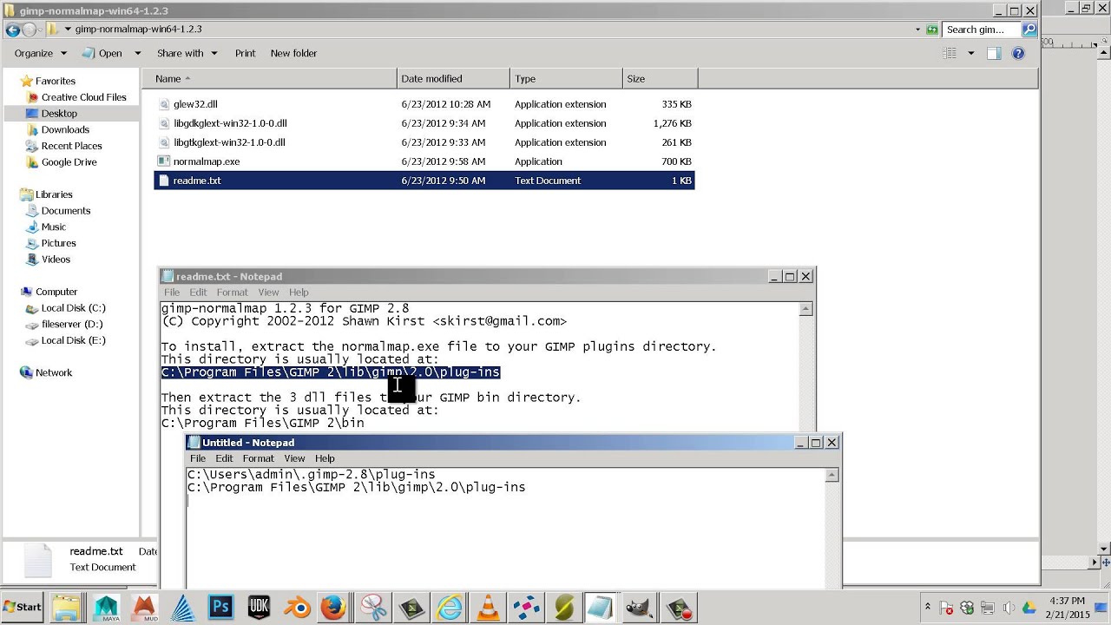Launch Firefox from the taskbar
The height and width of the screenshot is (625, 1111).
(x=334, y=607)
